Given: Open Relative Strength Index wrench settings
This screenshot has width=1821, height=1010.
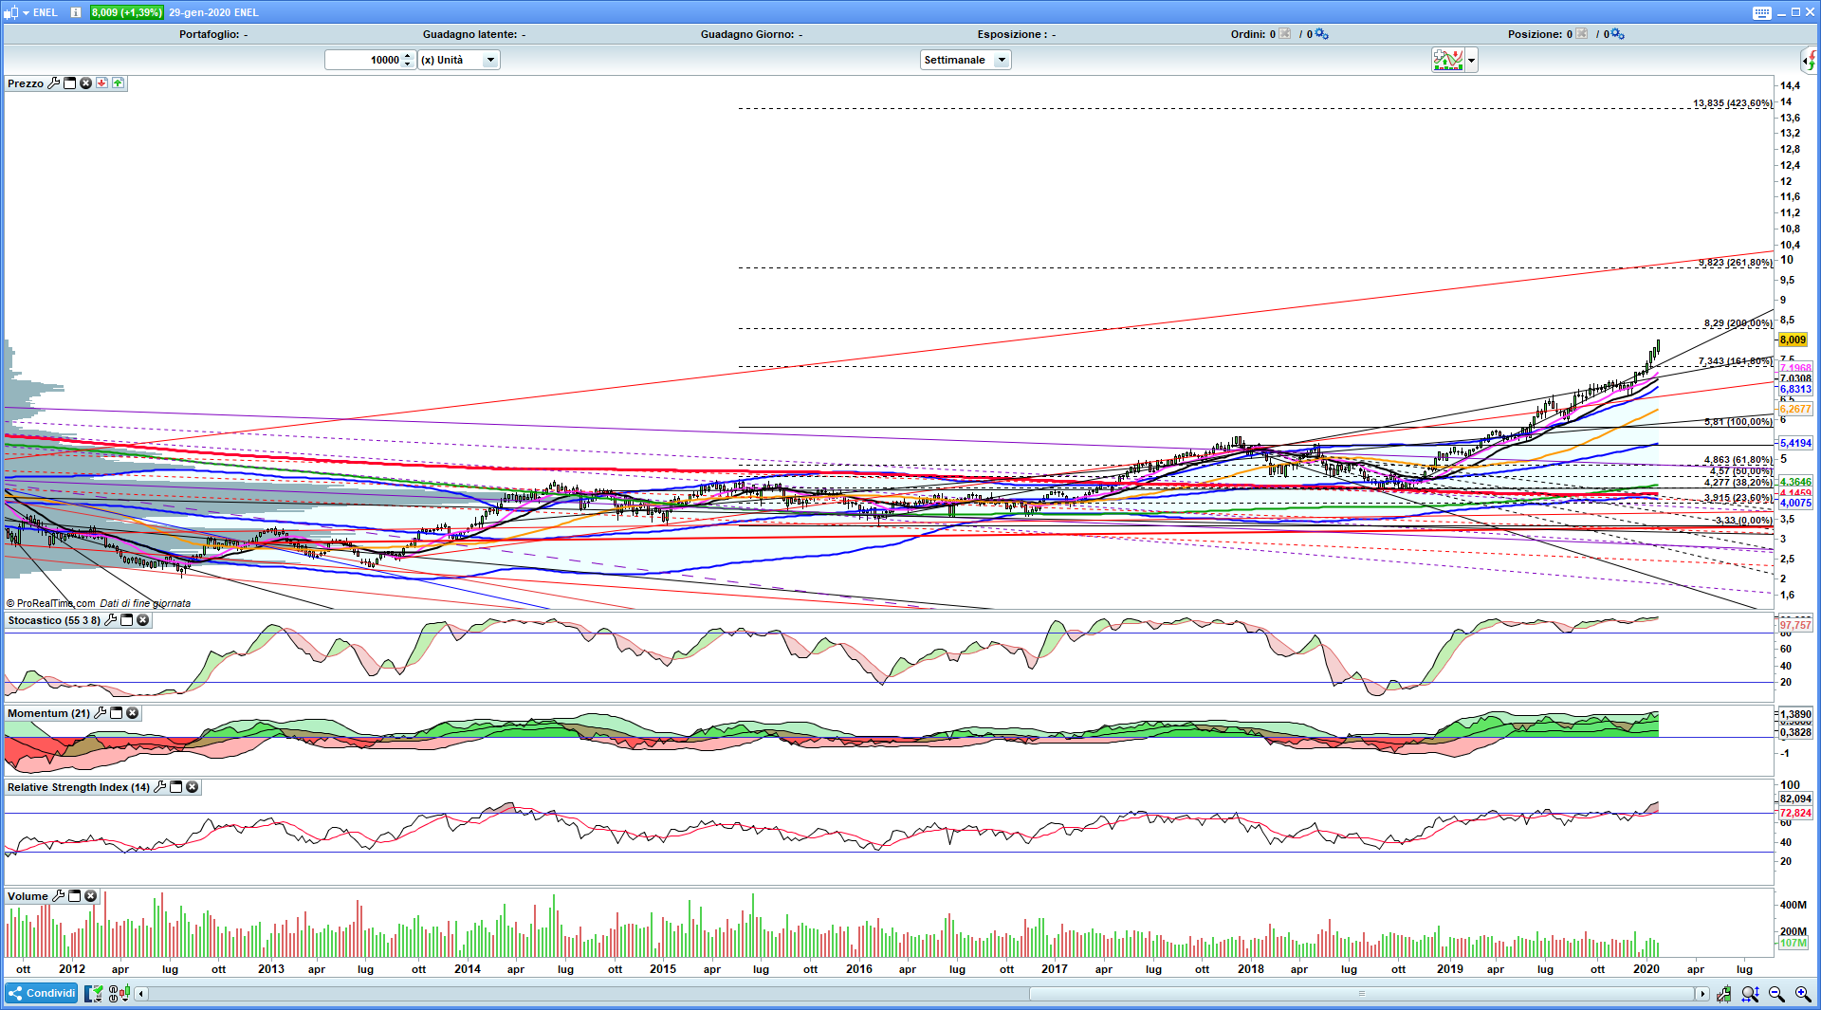Looking at the screenshot, I should 159,787.
